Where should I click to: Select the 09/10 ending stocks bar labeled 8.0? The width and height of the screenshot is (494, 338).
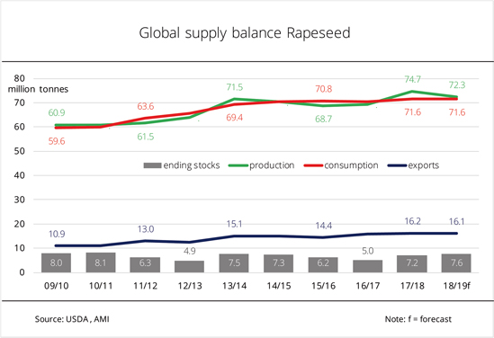[56, 262]
